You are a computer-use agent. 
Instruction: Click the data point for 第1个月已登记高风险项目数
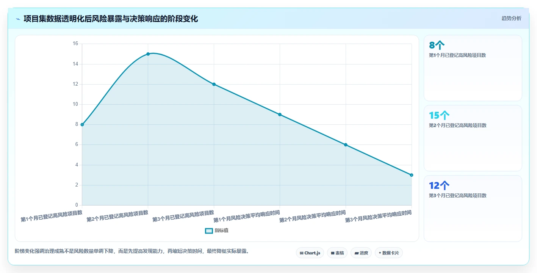pyautogui.click(x=82, y=124)
